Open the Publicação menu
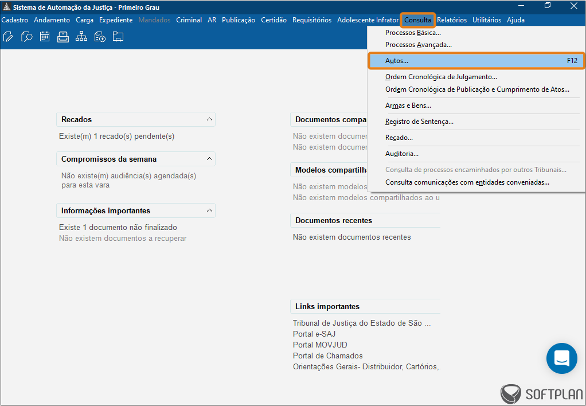Image resolution: width=586 pixels, height=406 pixels. (239, 20)
